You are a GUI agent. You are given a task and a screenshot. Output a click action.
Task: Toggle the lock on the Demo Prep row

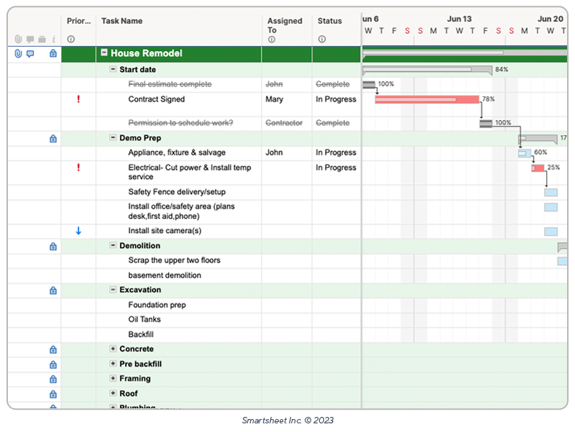point(53,138)
